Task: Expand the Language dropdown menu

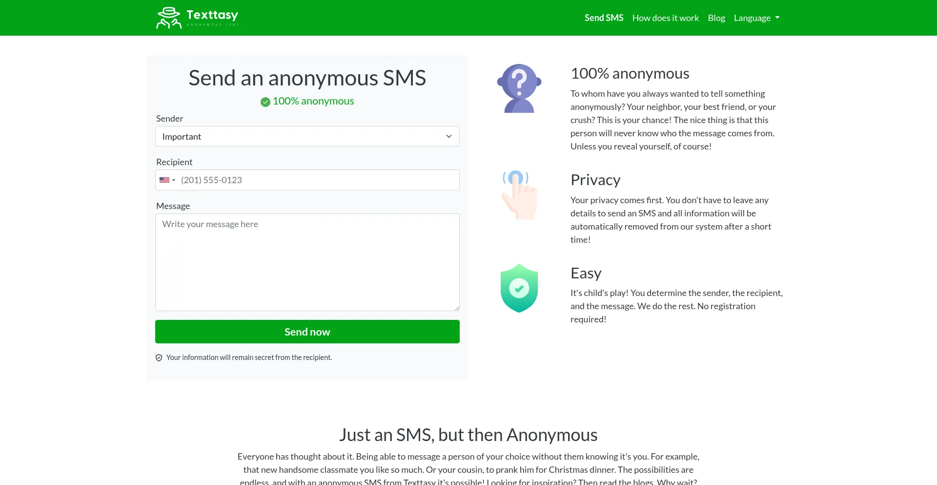Action: click(x=756, y=18)
